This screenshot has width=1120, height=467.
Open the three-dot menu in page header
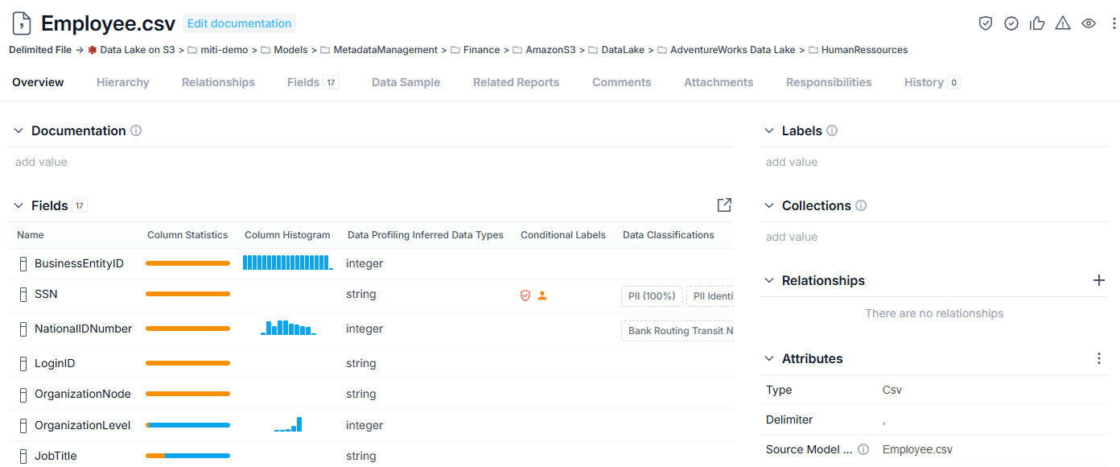pyautogui.click(x=1114, y=23)
